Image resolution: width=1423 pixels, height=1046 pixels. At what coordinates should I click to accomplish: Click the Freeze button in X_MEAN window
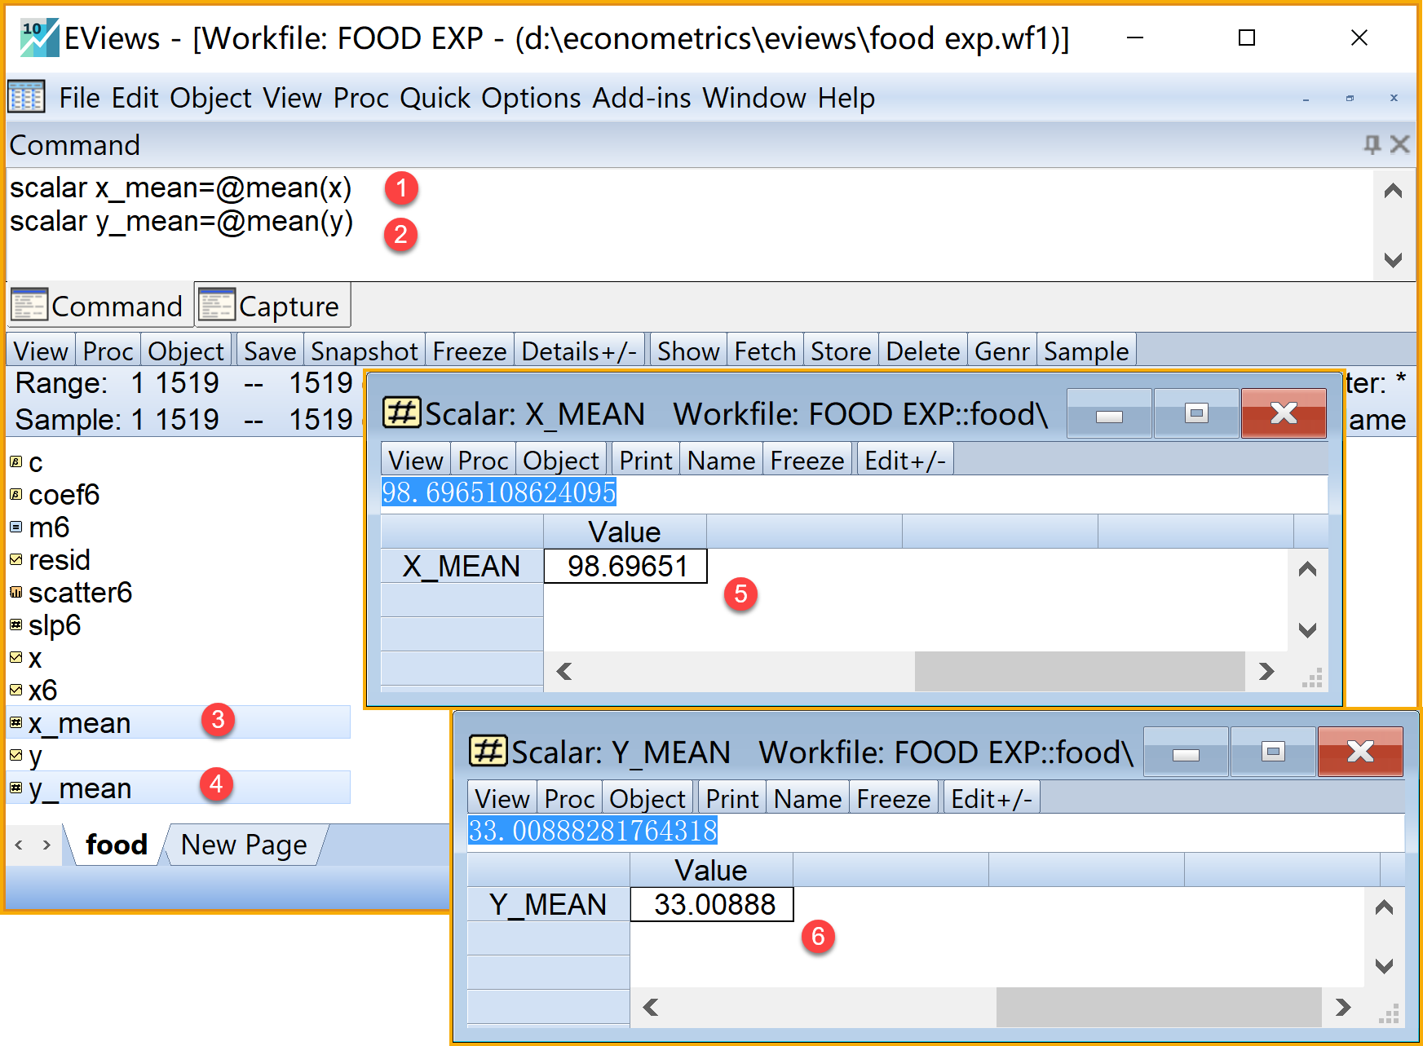(x=807, y=461)
